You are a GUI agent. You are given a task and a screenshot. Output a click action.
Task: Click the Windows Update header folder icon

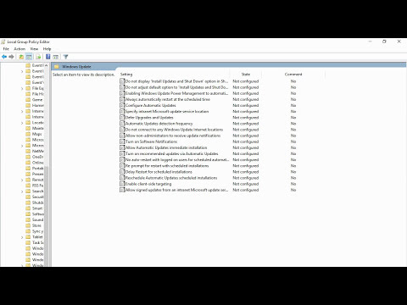pos(57,67)
